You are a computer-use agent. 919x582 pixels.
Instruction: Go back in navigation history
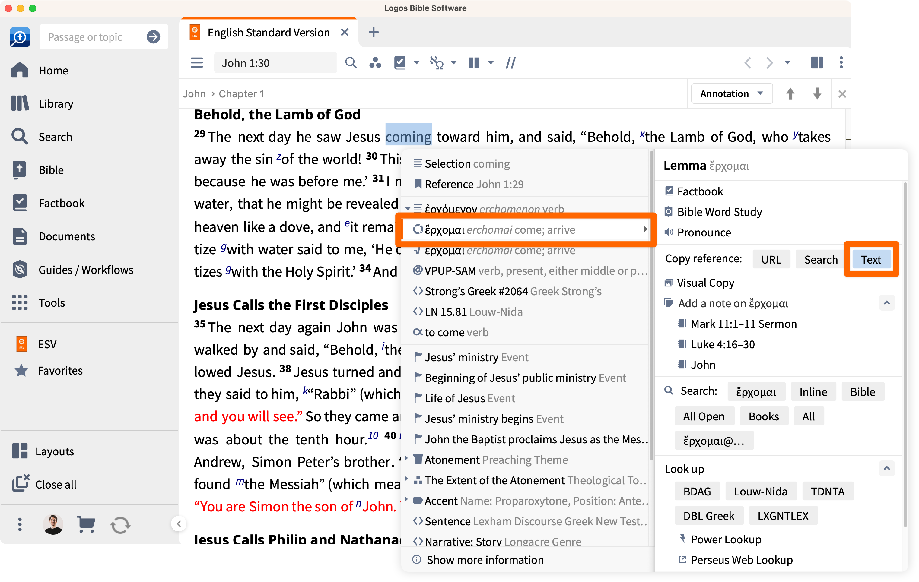coord(748,62)
